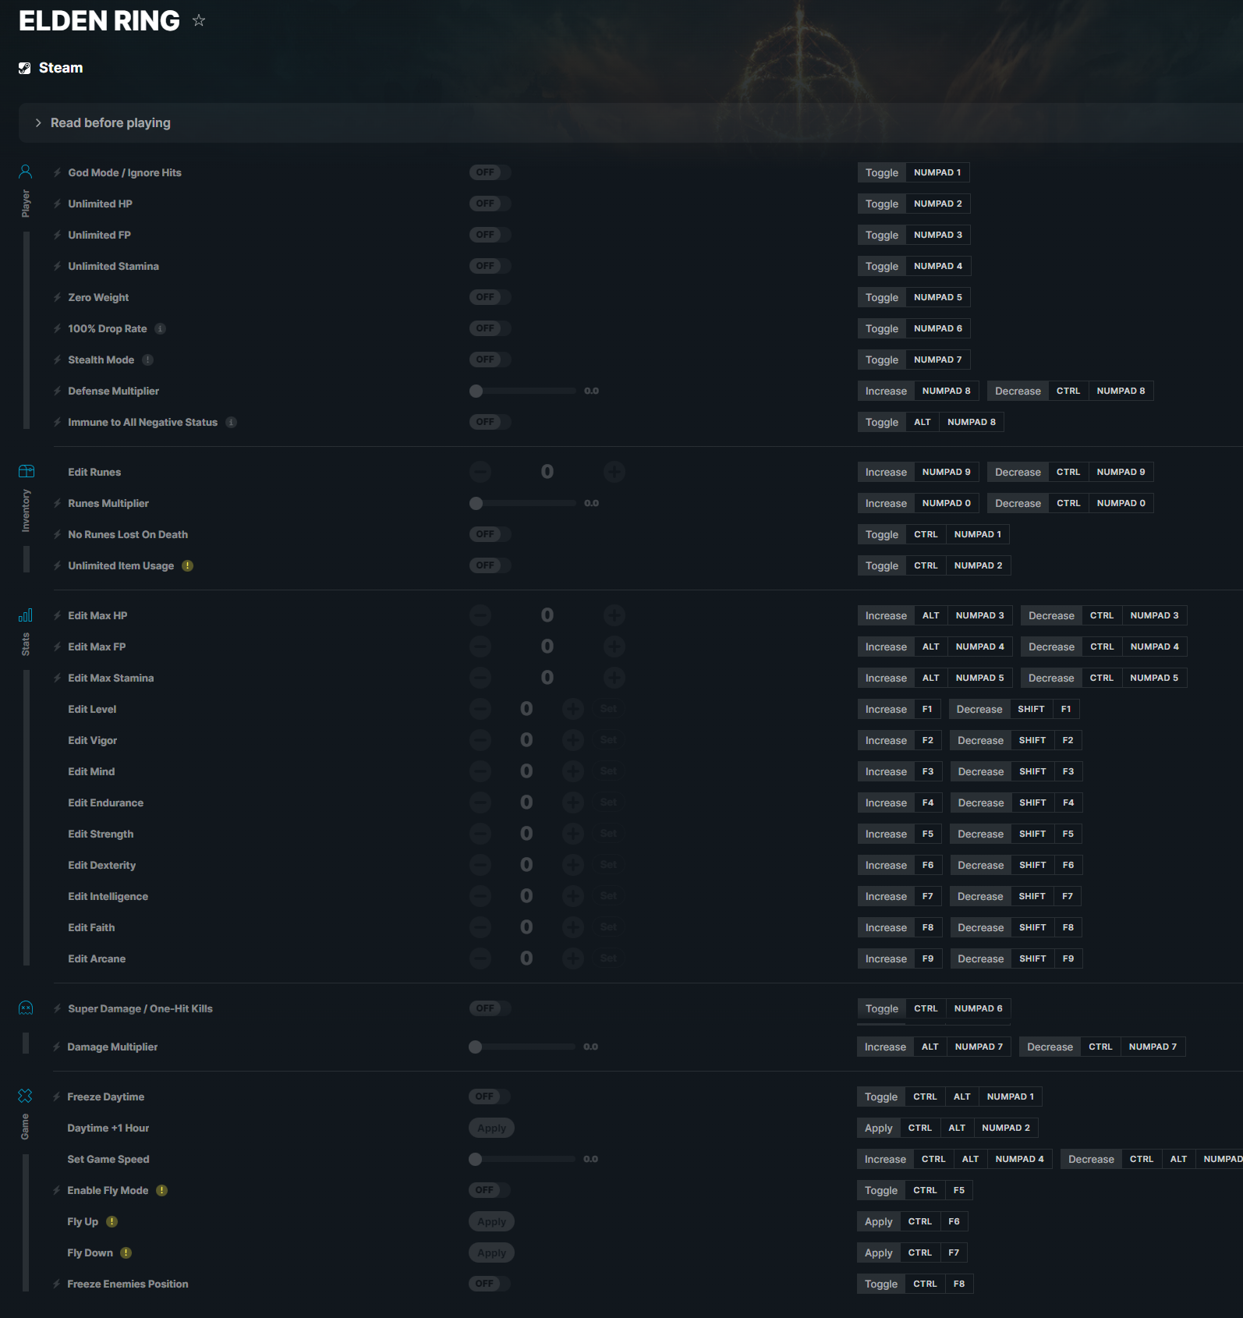Click the minus icon for Edit Runes
This screenshot has width=1243, height=1318.
tap(480, 472)
